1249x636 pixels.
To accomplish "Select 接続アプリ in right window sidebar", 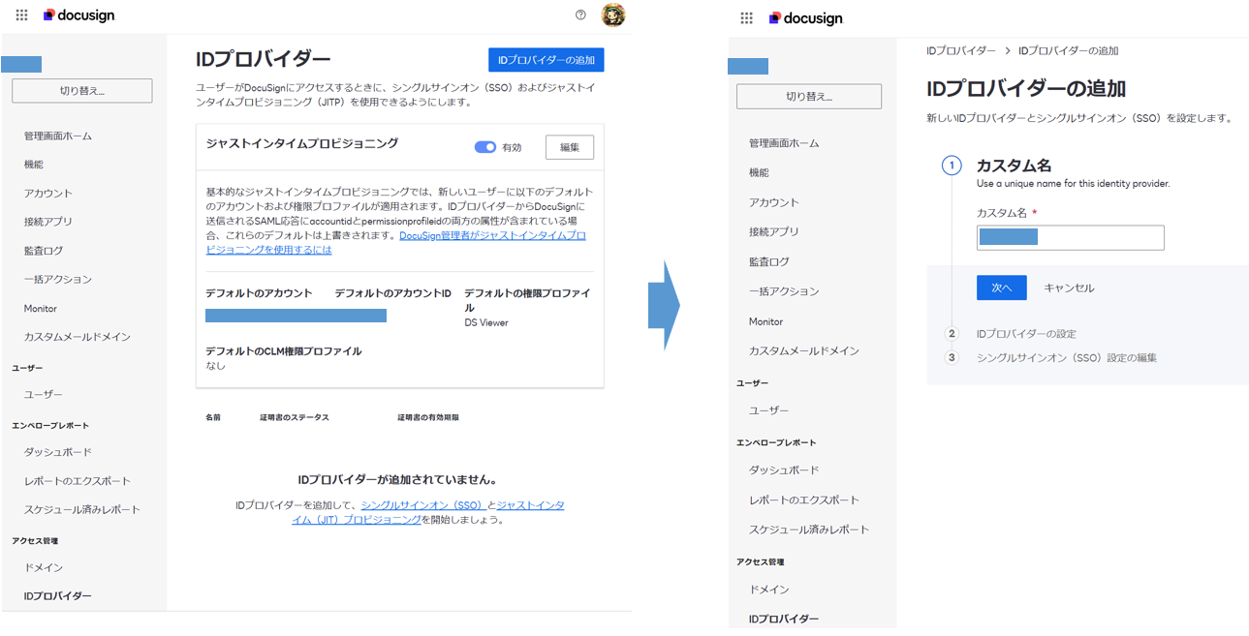I will [x=774, y=231].
